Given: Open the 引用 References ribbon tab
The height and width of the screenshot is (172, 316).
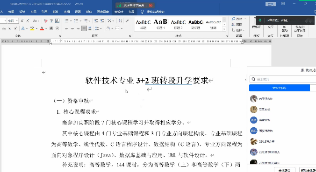Looking at the screenshot, I should pos(44,12).
